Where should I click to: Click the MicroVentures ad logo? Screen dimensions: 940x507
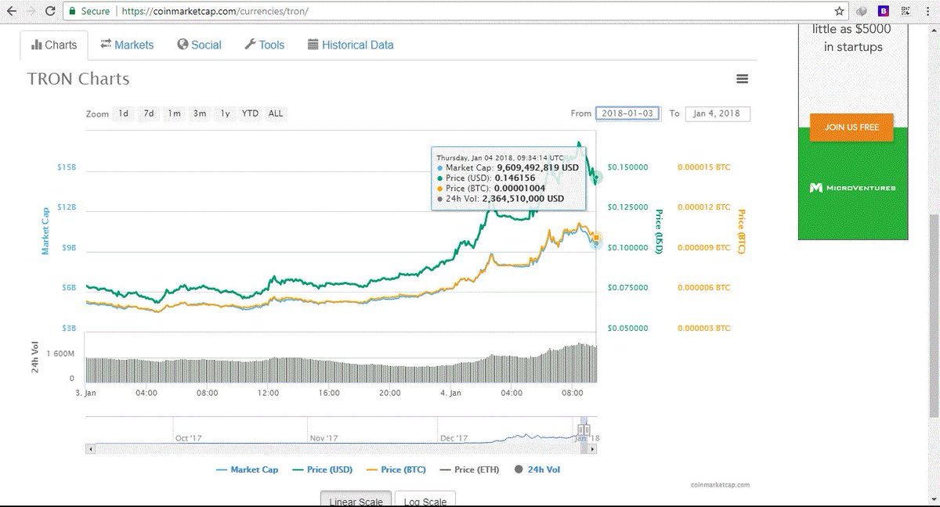coord(852,188)
